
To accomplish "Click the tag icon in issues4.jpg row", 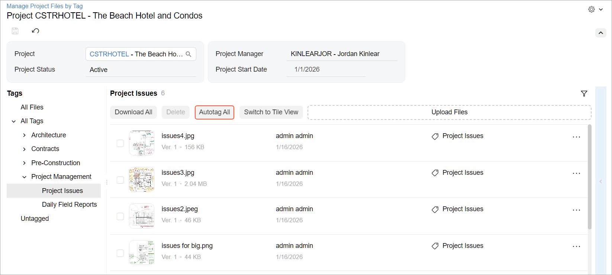I will [x=435, y=136].
